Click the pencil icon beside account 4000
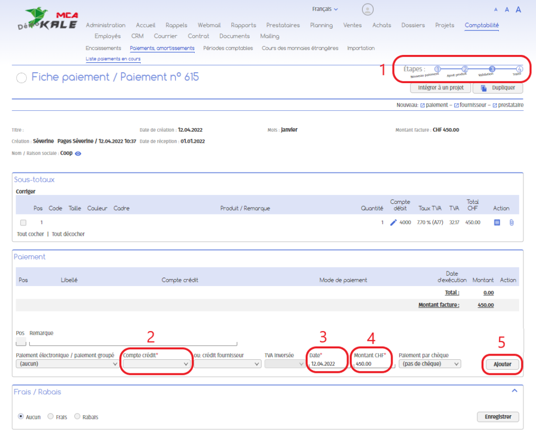The width and height of the screenshot is (536, 434). [394, 223]
